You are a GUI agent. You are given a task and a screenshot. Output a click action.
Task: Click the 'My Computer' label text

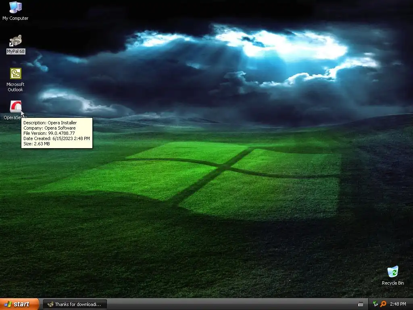pos(15,18)
